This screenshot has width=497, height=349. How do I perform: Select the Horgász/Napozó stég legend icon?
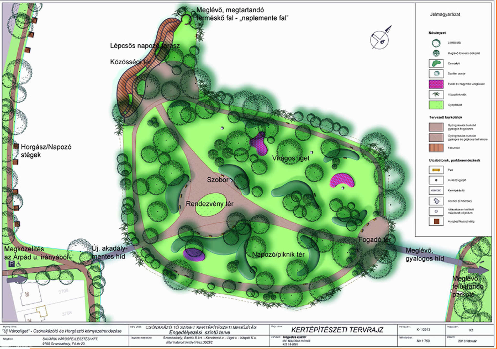click(436, 221)
